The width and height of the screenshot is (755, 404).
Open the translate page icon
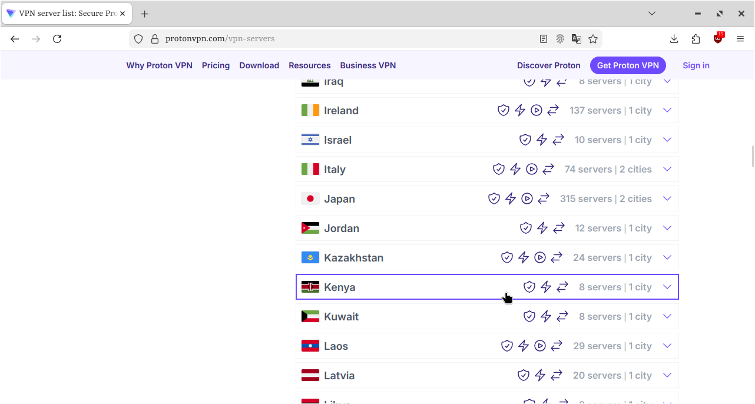[x=577, y=39]
